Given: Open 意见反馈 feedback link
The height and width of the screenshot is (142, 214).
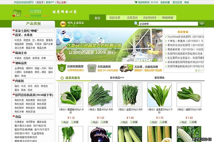Looking at the screenshot, I should [x=177, y=2].
